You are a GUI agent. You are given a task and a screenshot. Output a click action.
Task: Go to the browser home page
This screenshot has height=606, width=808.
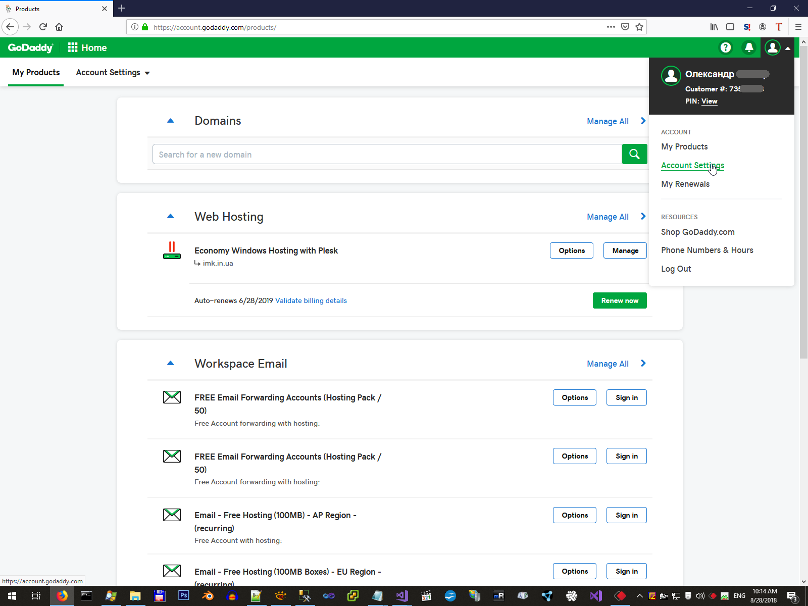click(59, 27)
